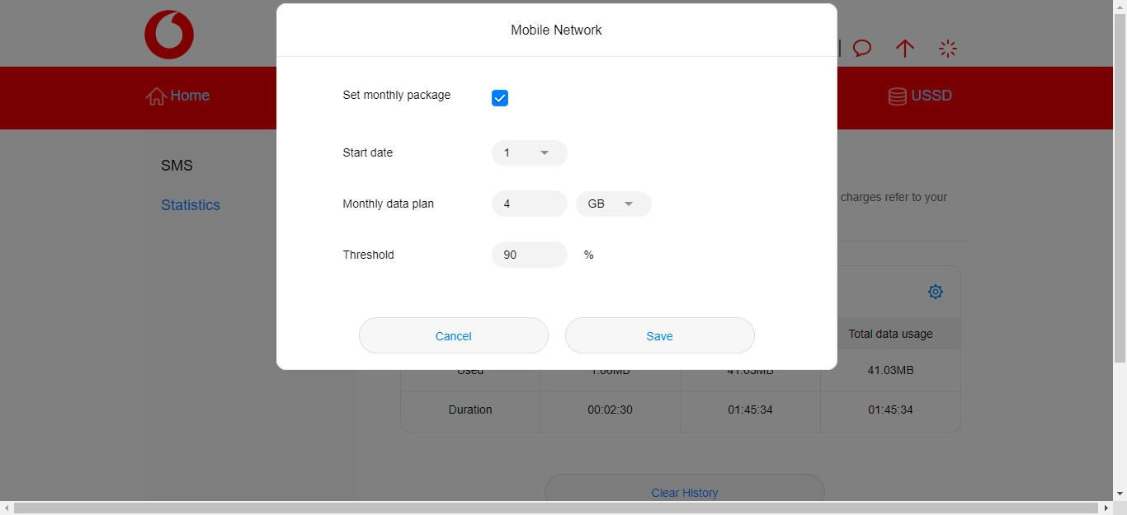Click the Threshold percentage field
The height and width of the screenshot is (515, 1127).
529,255
